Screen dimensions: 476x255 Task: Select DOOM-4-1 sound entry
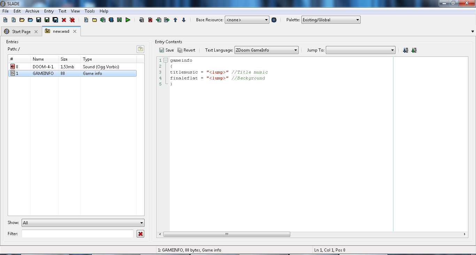coord(72,67)
